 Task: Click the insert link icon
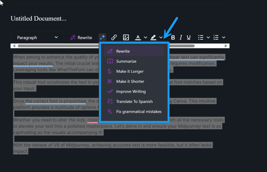coord(114,37)
